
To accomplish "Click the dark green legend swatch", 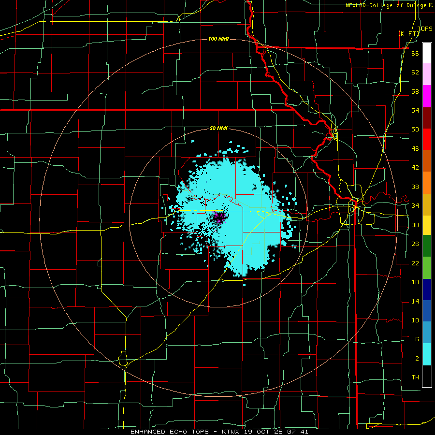I will (427, 246).
